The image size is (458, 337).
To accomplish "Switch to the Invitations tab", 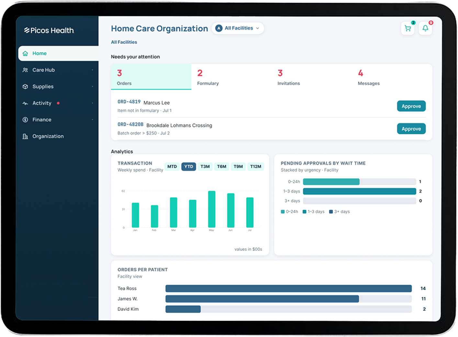I will click(312, 77).
